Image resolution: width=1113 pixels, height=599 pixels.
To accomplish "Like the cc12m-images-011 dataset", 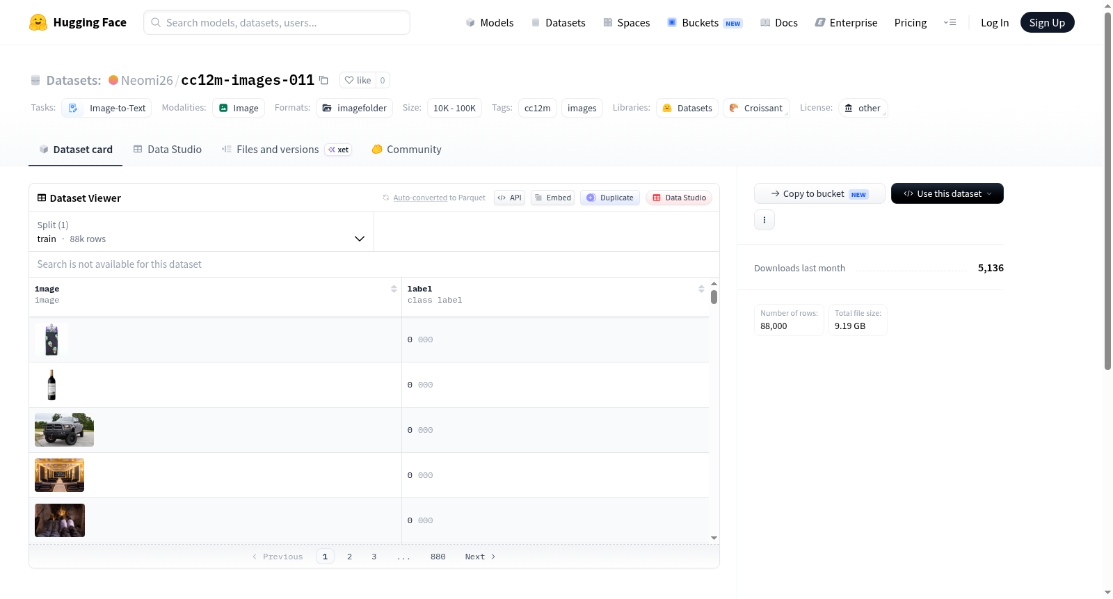I will [x=358, y=80].
